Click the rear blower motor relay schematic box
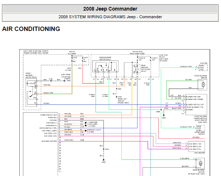 pos(105,66)
